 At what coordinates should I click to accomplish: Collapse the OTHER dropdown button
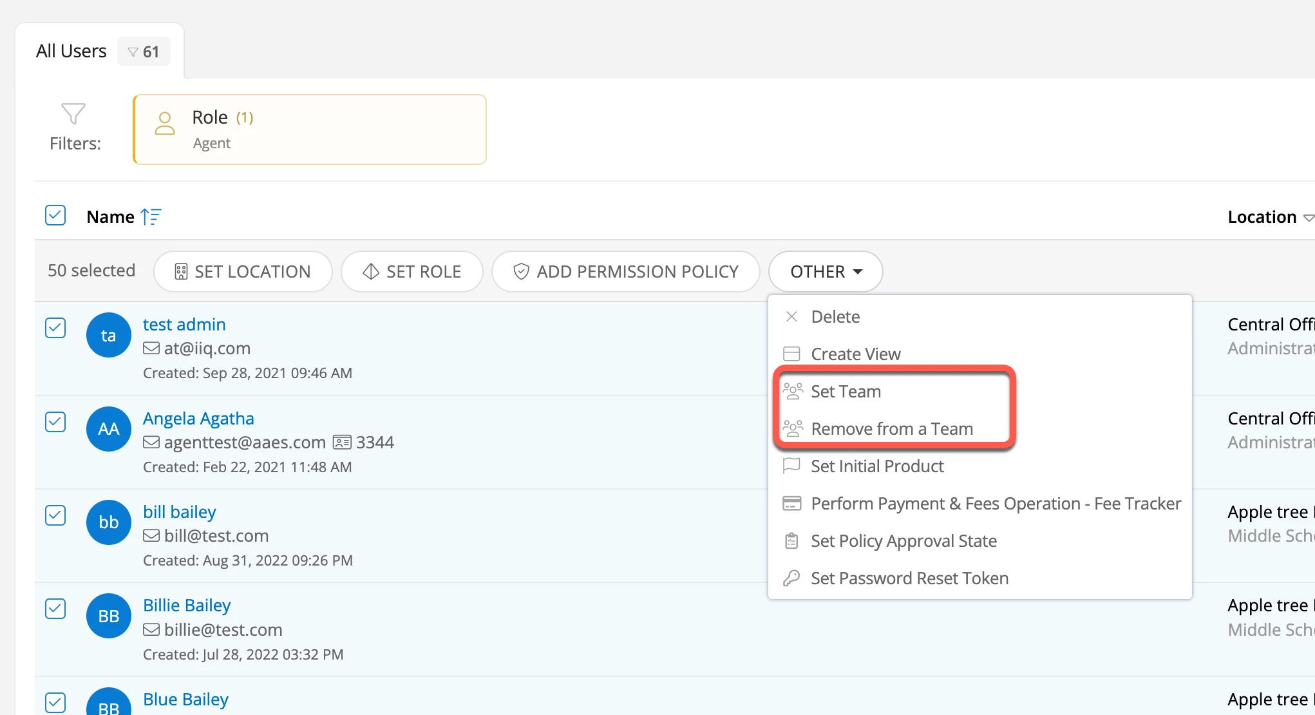[x=825, y=272]
